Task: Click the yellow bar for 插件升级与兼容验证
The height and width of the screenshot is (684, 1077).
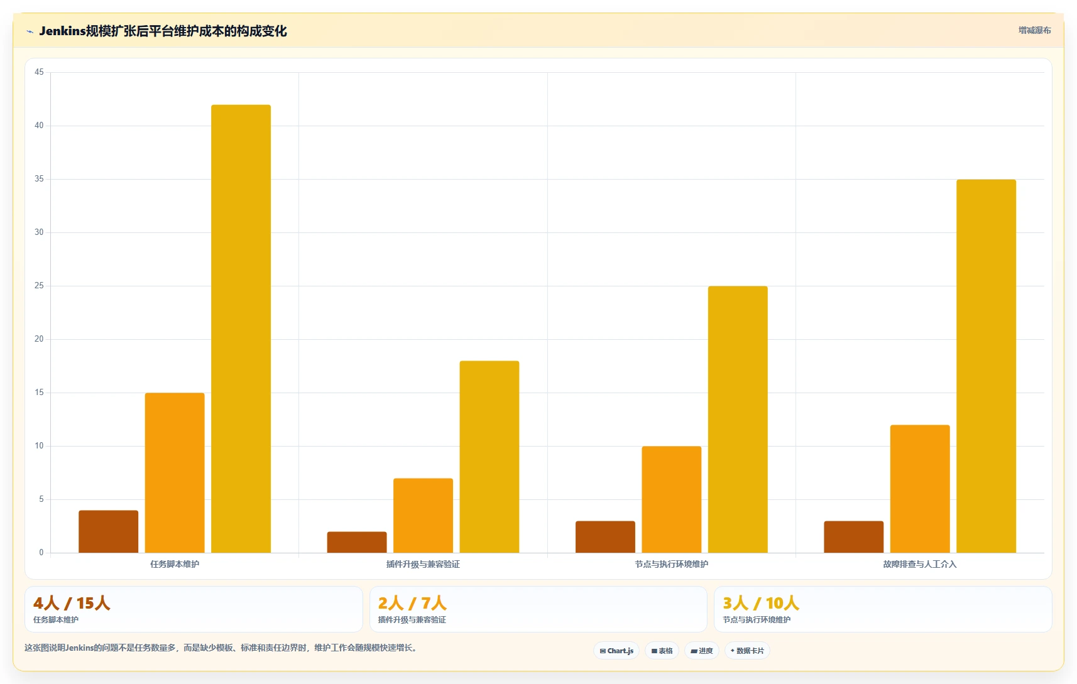Action: coord(489,457)
